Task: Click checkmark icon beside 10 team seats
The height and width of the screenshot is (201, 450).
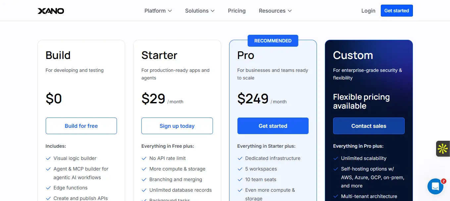Action: [x=240, y=179]
